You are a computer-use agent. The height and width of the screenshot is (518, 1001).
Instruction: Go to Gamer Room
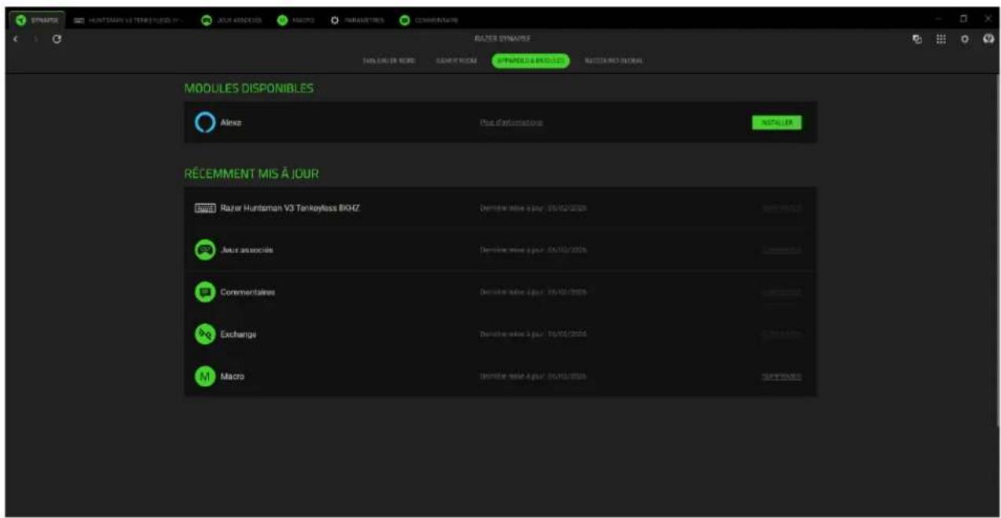tap(456, 61)
